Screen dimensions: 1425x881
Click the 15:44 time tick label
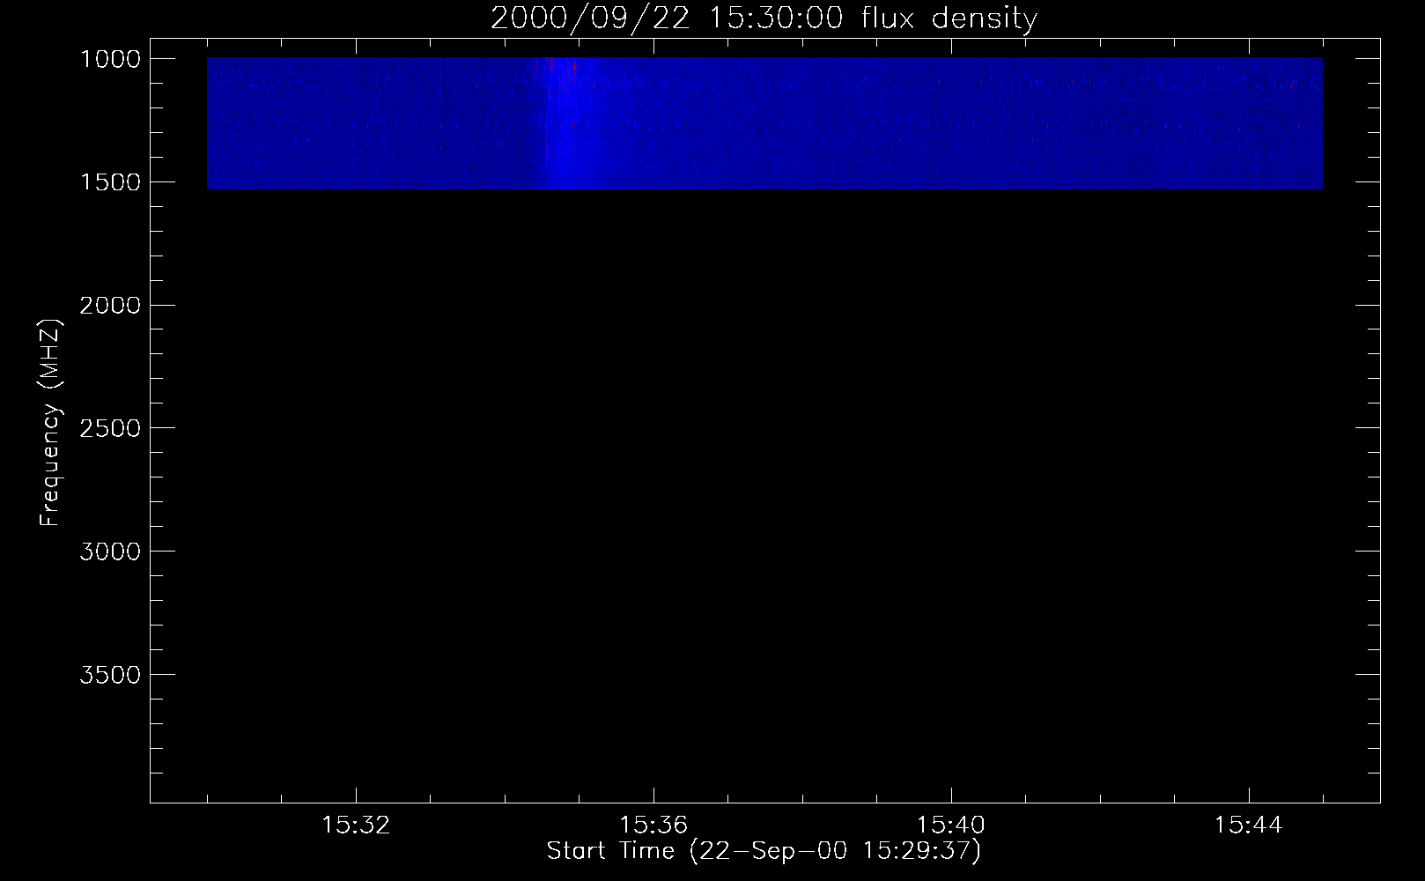coord(1249,825)
